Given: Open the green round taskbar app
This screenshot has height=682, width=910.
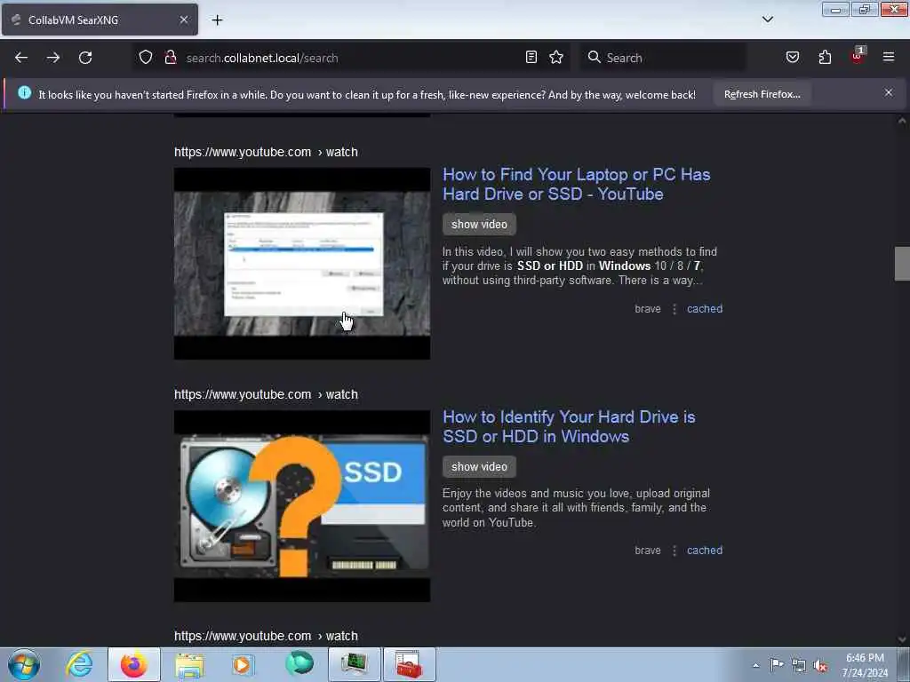Looking at the screenshot, I should [x=299, y=663].
